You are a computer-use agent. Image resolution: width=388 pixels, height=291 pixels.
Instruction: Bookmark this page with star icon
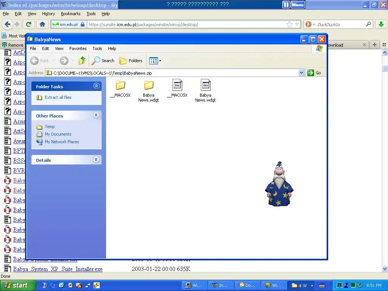point(289,24)
